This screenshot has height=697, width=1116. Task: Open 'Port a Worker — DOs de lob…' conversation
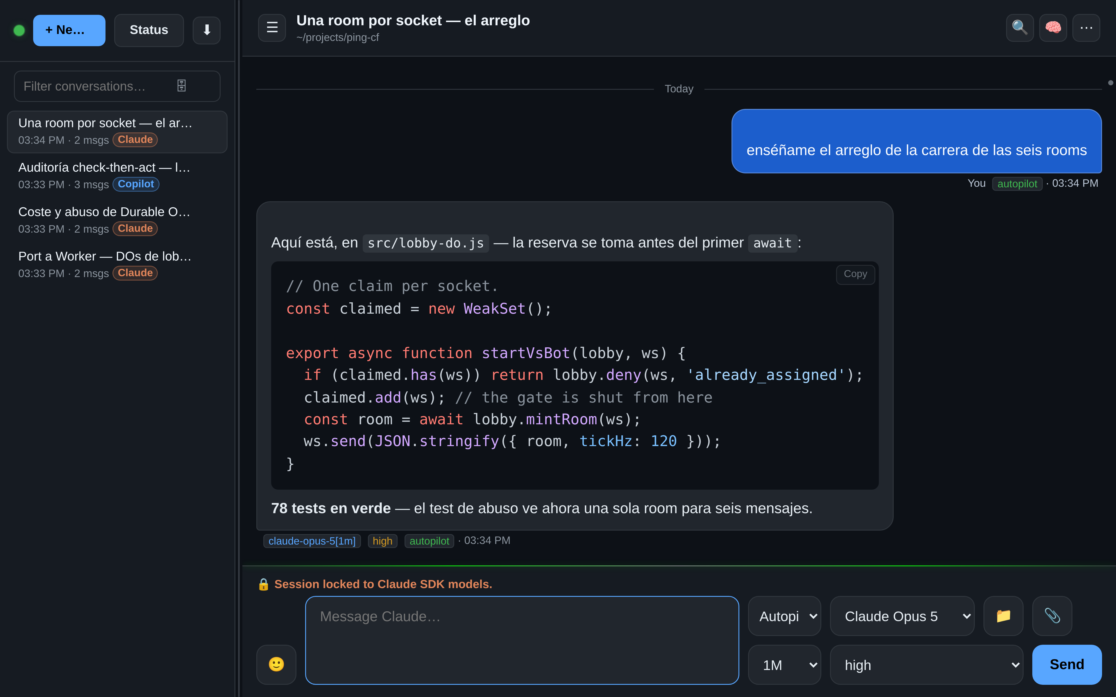(117, 265)
